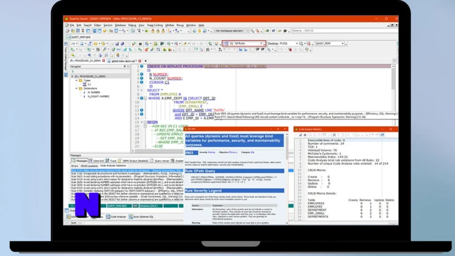
Task: Close the PROCEDURE_CX_DEMO tab via red icon
Action: click(x=104, y=60)
